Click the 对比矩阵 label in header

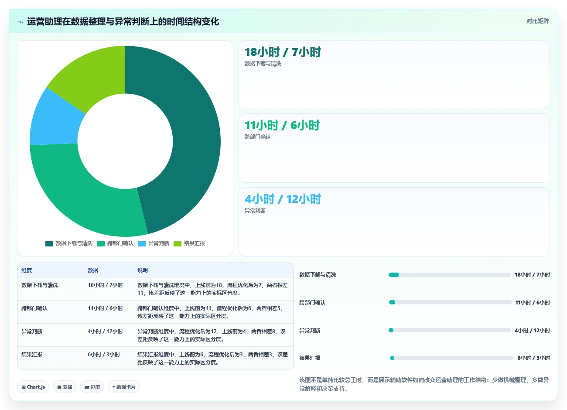click(537, 21)
